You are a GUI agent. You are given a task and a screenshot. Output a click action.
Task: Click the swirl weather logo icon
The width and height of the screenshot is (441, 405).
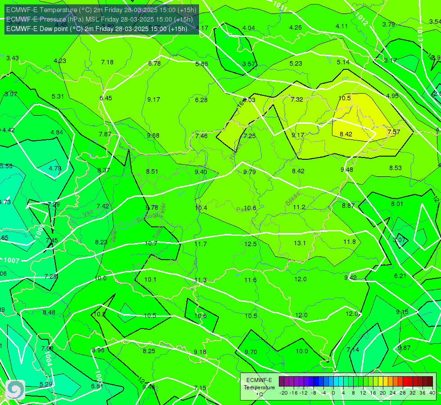click(15, 390)
